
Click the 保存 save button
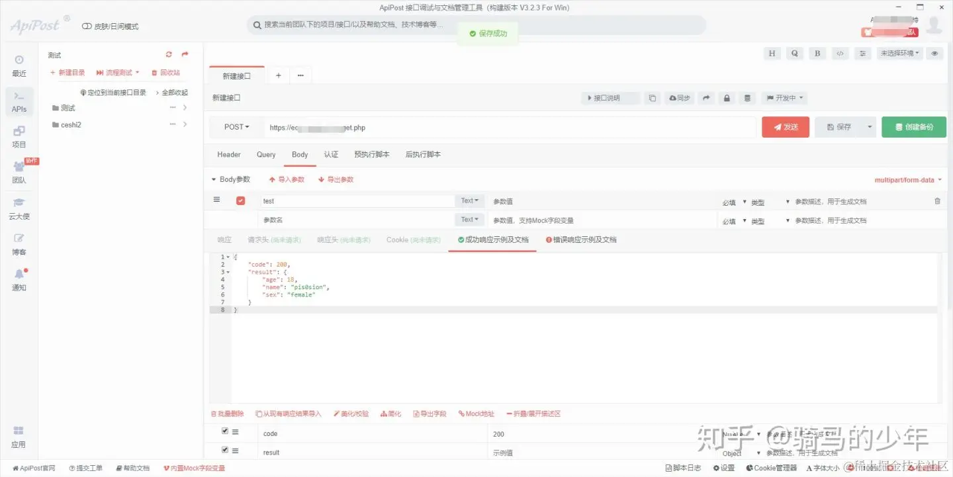pos(839,127)
